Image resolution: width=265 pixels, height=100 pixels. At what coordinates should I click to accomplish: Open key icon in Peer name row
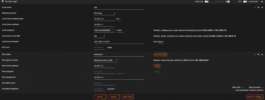258,54
